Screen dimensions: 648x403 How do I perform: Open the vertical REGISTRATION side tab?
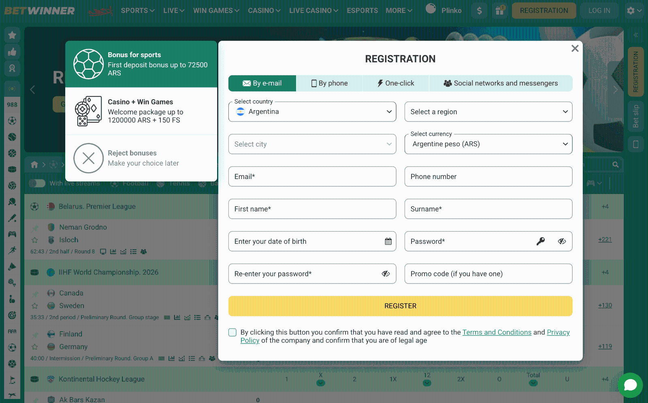tap(635, 72)
